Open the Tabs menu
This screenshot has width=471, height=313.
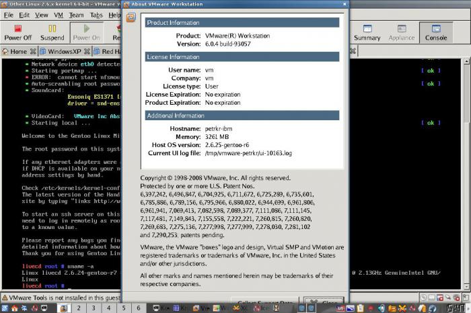pos(96,15)
